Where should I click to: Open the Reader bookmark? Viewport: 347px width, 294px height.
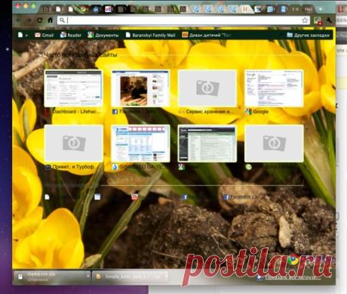[x=71, y=35]
